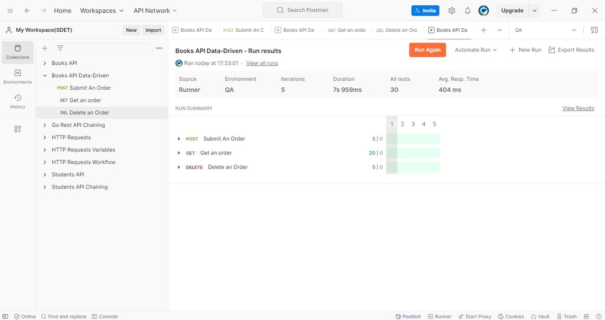The height and width of the screenshot is (320, 605).
Task: Expand the POST Submit An Order result row
Action: (x=178, y=138)
